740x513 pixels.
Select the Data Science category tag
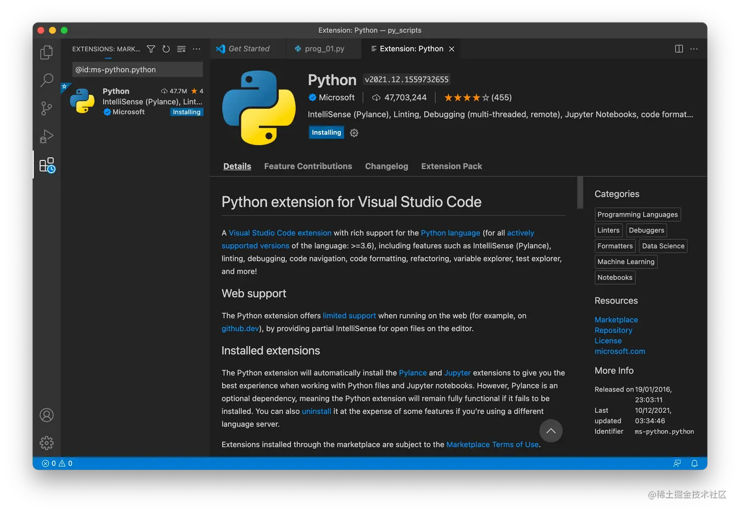click(663, 245)
